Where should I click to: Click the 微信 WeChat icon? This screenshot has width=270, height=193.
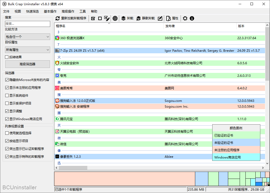[x=57, y=144]
